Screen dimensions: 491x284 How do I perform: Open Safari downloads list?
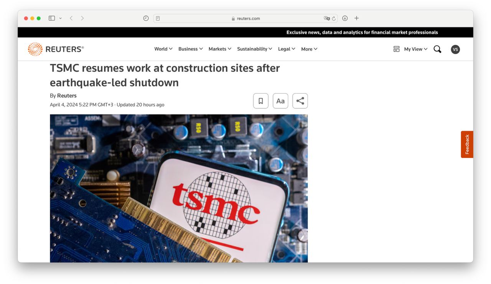click(345, 18)
